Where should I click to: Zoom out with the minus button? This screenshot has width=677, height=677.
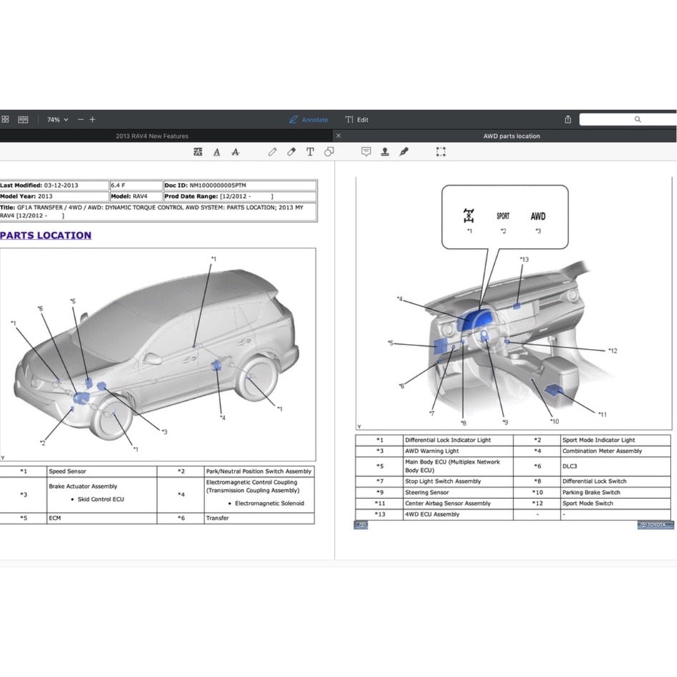[80, 119]
